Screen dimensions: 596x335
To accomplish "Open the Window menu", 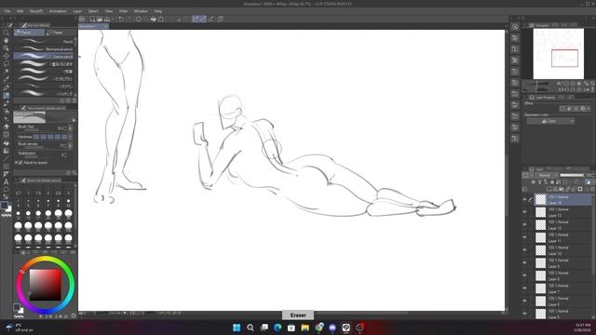I will [x=141, y=11].
